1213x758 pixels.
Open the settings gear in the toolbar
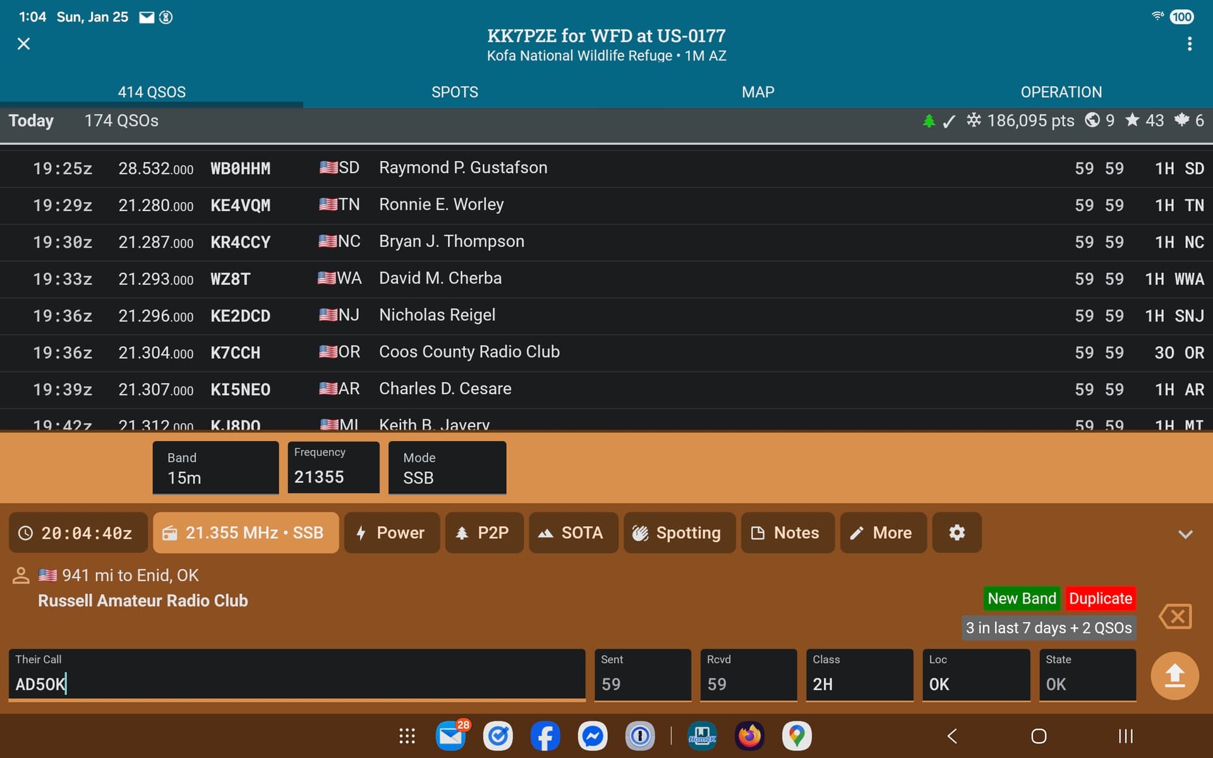957,532
